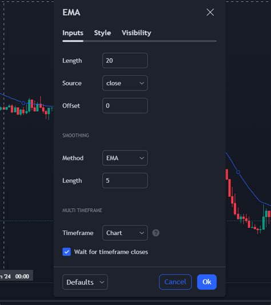Expand the smoothing Method dropdown
The image size is (271, 305).
click(125, 158)
